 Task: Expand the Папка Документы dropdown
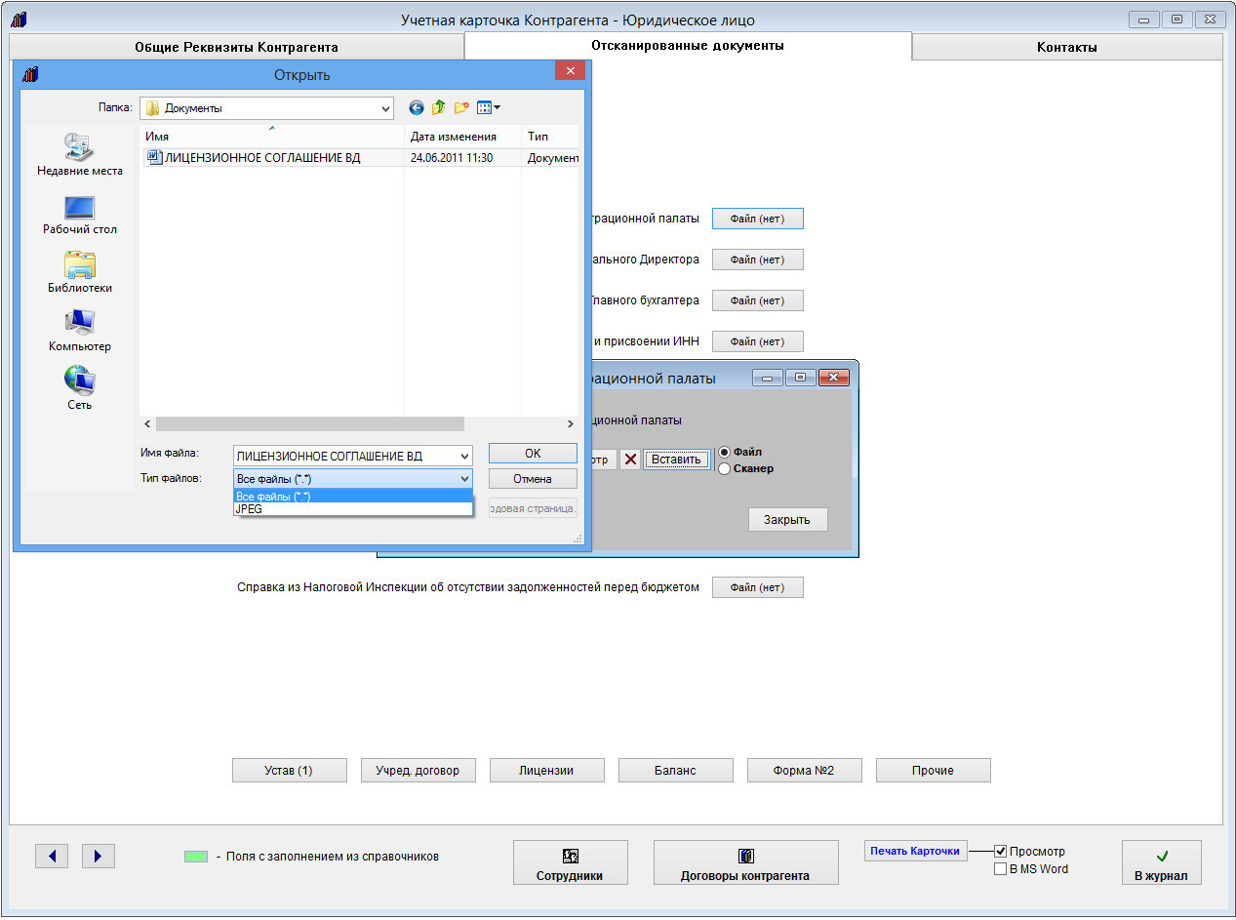384,108
